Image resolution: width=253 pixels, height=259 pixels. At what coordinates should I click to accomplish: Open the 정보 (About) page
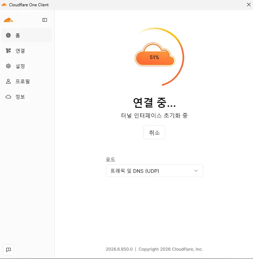pos(27,97)
